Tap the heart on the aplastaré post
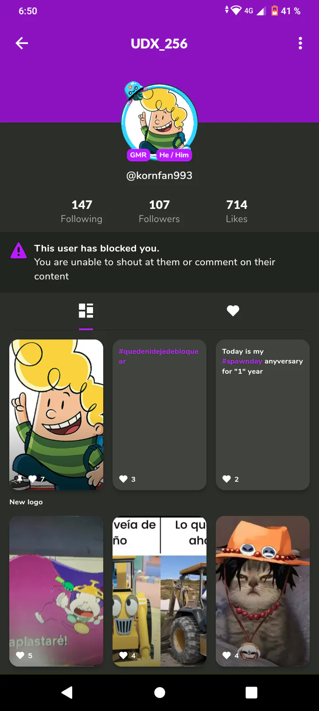 tap(20, 655)
